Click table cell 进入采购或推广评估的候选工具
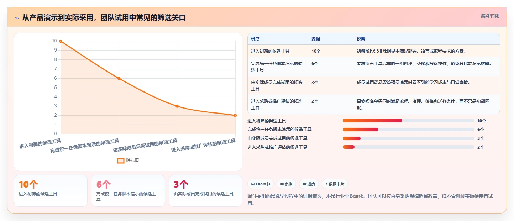Image resolution: width=514 pixels, height=221 pixels. [x=277, y=104]
